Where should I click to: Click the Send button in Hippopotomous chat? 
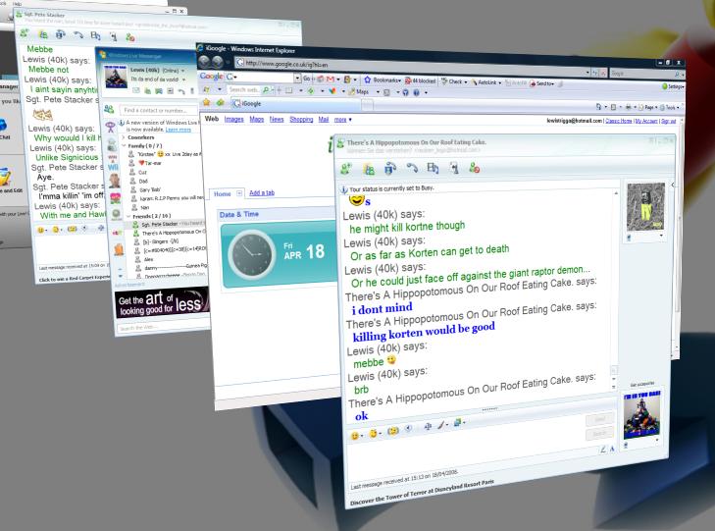599,419
